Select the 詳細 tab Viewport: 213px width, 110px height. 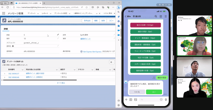point(6,29)
